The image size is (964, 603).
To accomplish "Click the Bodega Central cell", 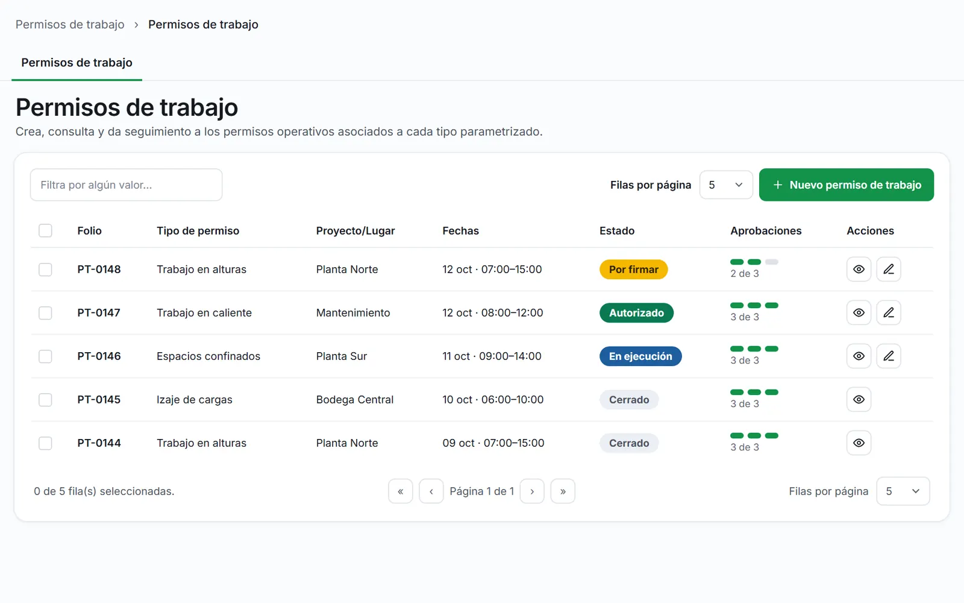I will pos(355,400).
